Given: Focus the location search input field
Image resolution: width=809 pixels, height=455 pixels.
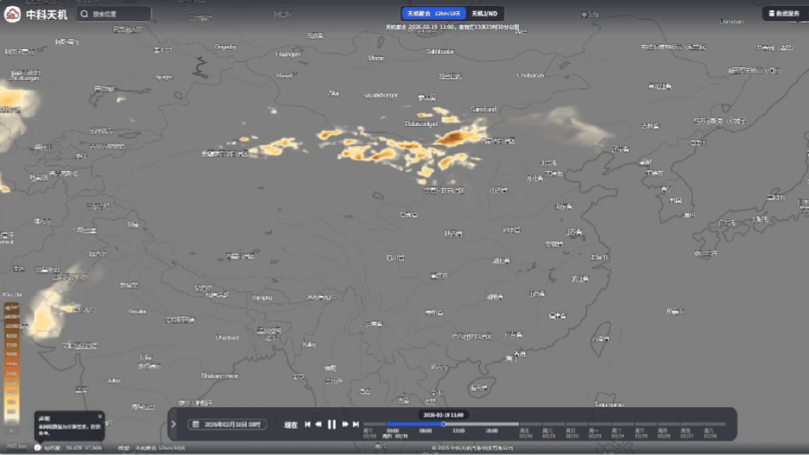Looking at the screenshot, I should pyautogui.click(x=114, y=14).
